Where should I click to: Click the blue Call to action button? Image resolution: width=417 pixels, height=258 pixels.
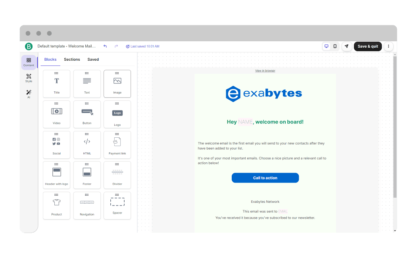(265, 178)
